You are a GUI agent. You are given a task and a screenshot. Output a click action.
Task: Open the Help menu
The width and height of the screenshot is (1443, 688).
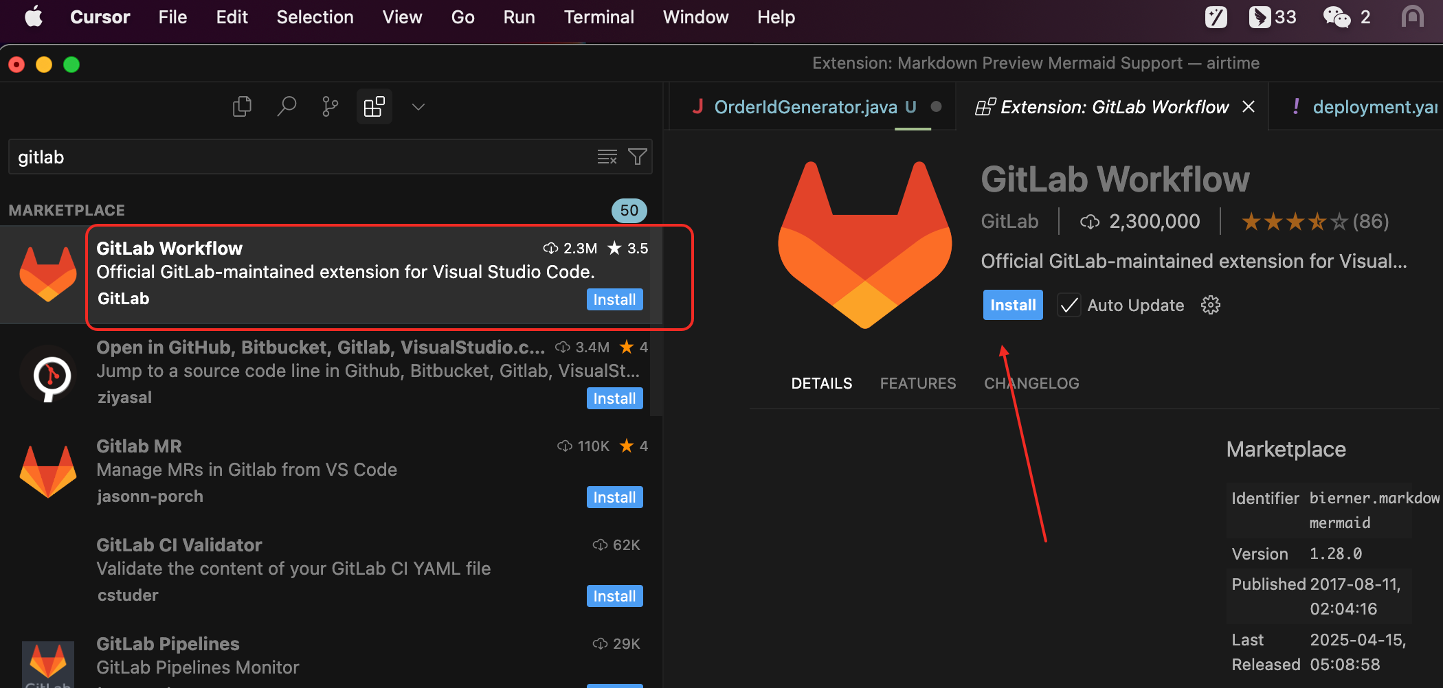[x=776, y=17]
